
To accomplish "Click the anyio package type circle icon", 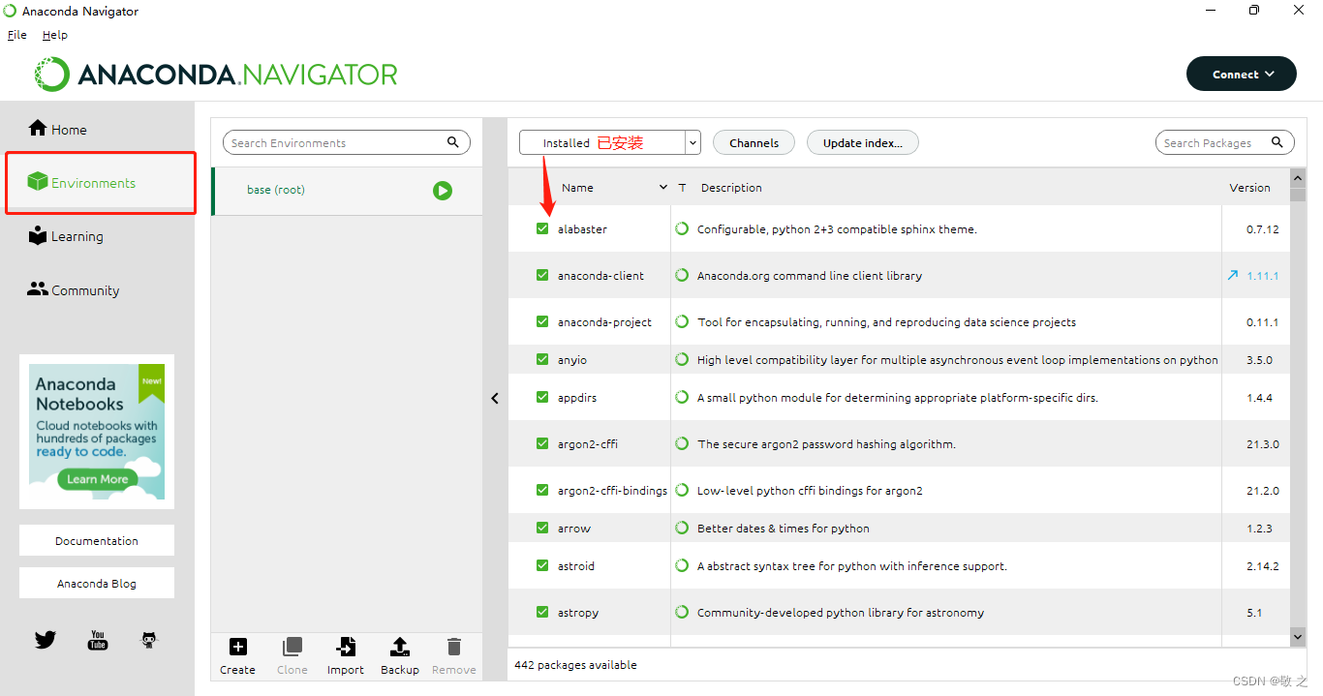I will tap(682, 359).
